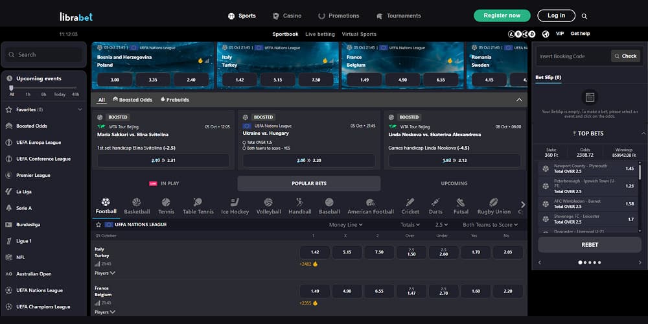This screenshot has height=324, width=648.
Task: Open the Get help link
Action: tap(580, 34)
